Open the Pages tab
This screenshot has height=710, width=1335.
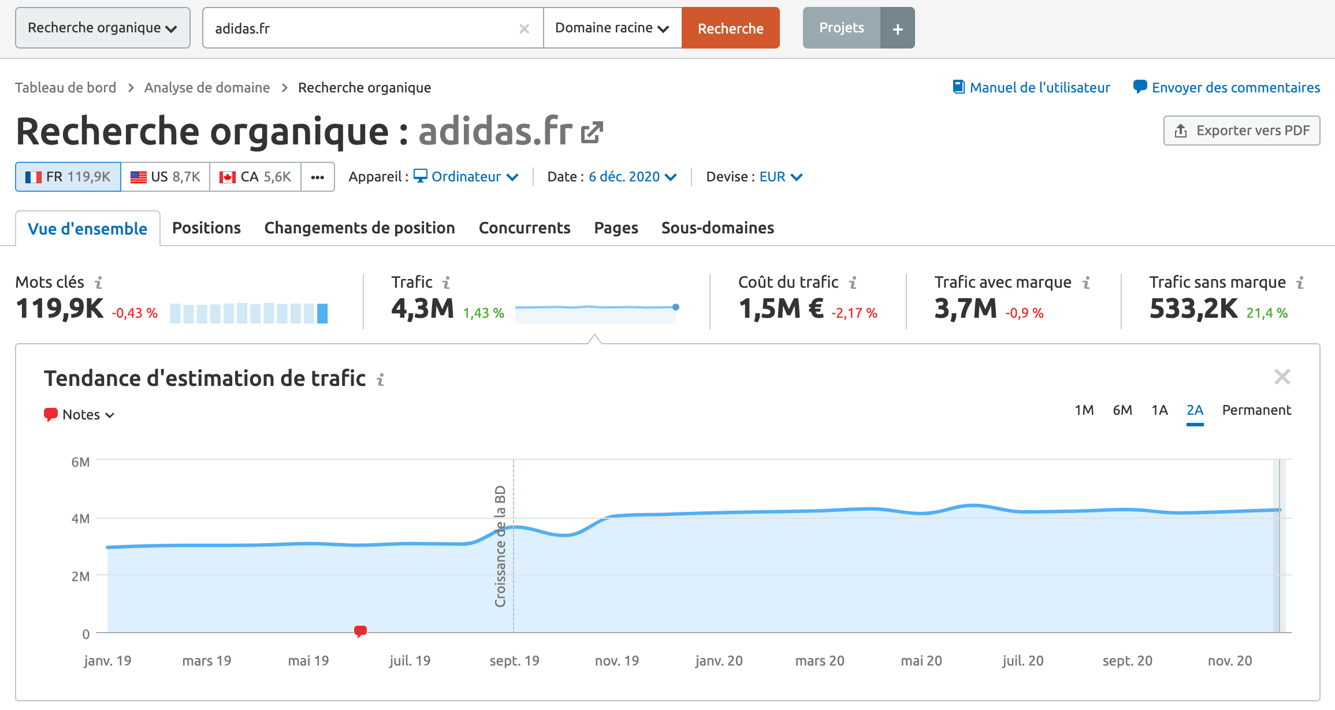click(616, 228)
